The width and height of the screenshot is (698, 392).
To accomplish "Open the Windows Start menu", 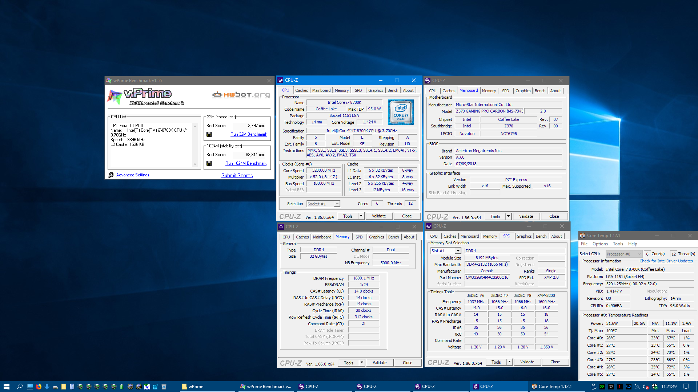I will pos(7,387).
